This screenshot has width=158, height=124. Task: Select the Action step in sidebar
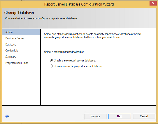click(21, 32)
